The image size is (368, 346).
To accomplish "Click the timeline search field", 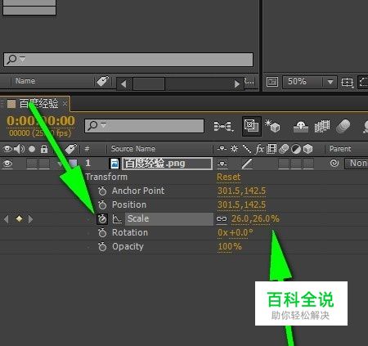I will [x=144, y=126].
